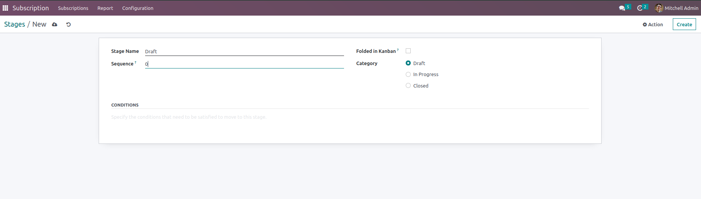This screenshot has height=199, width=701.
Task: Open the Subscriptions menu
Action: point(73,8)
